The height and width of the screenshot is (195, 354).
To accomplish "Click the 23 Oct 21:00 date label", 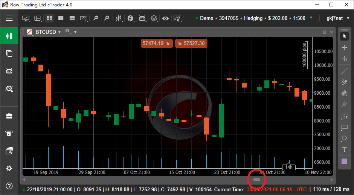I will pos(227,172).
